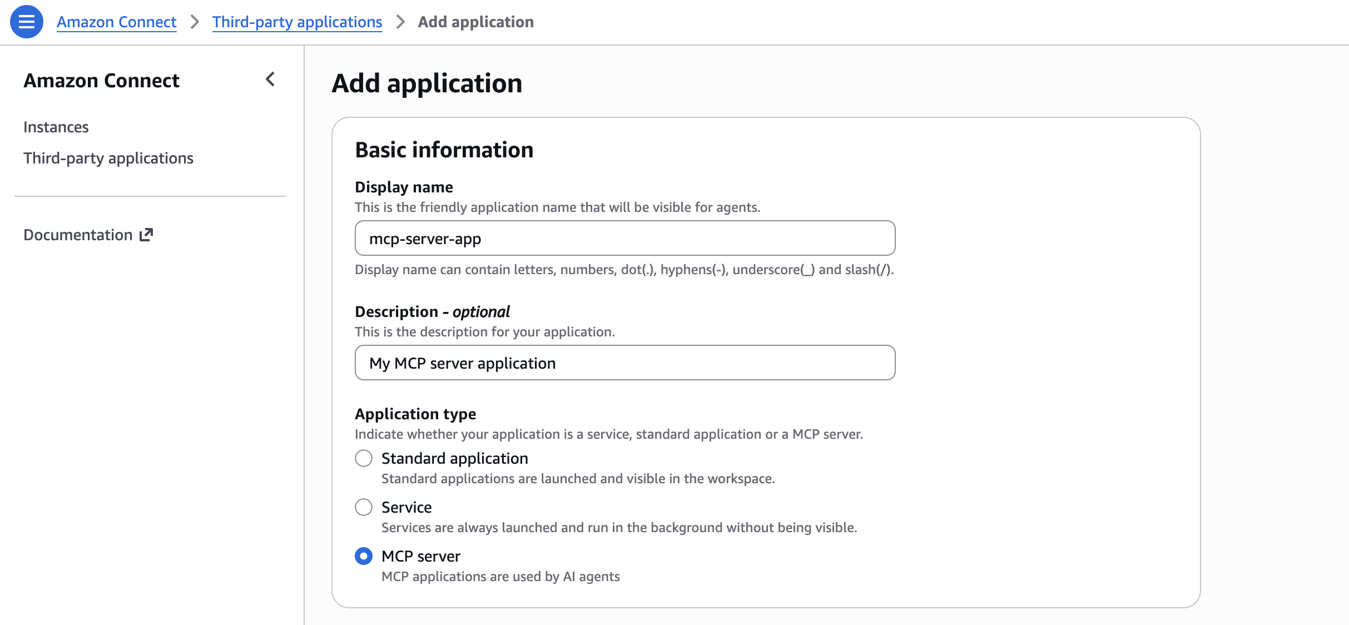
Task: Click the Basic information section
Action: (x=444, y=150)
